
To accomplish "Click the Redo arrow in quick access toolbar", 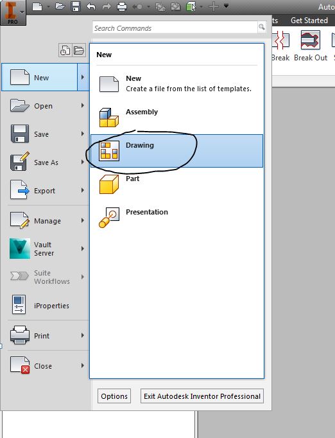I will point(107,6).
